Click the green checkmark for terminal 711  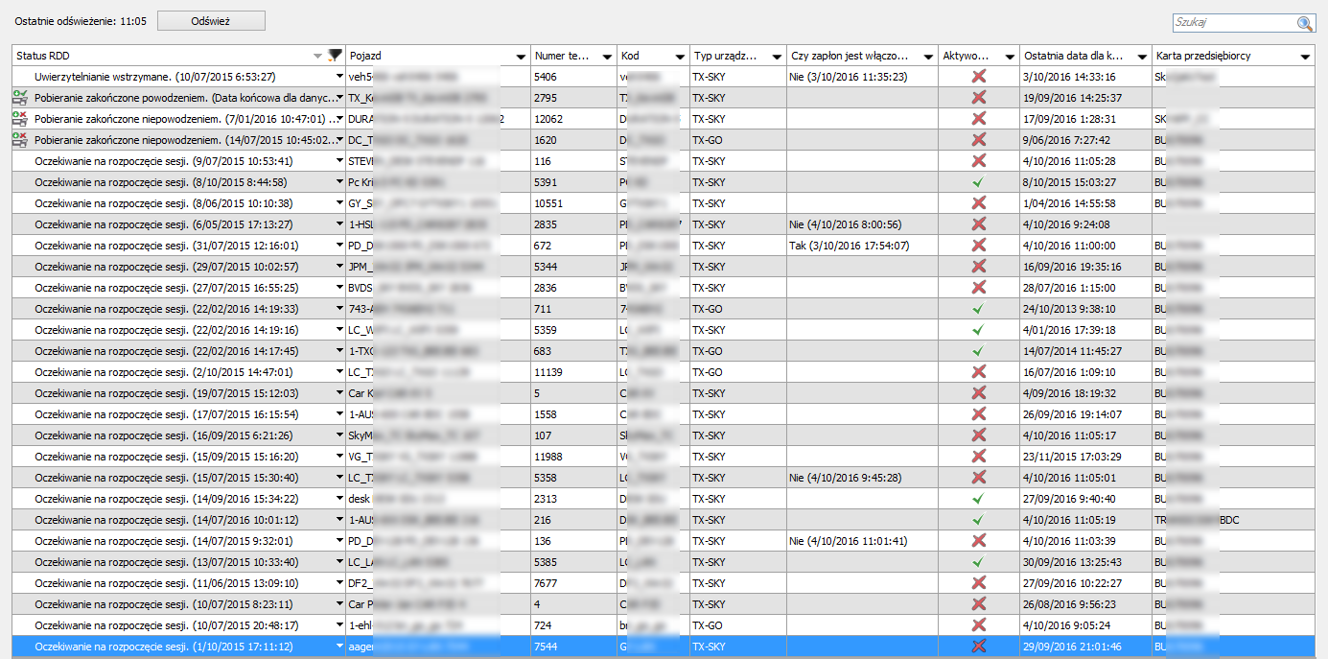point(978,309)
